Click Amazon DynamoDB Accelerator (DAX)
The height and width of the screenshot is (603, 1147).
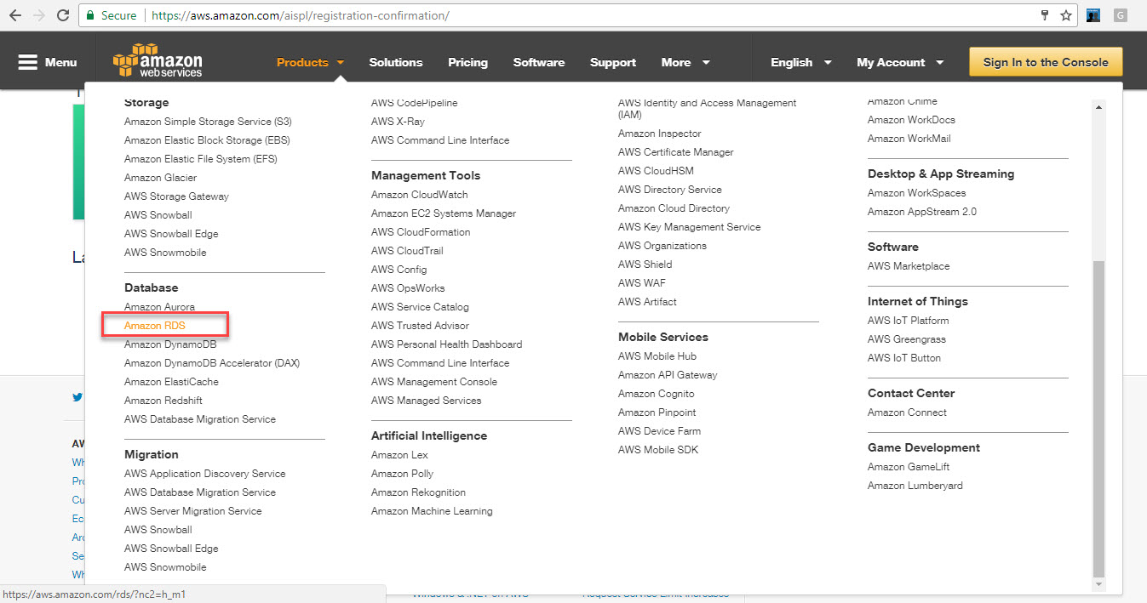coord(212,363)
